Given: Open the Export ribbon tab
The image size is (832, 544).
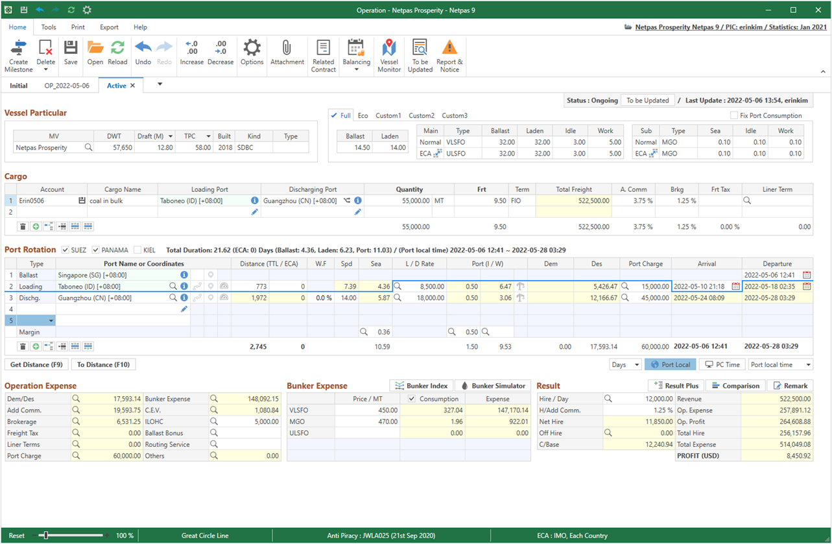Looking at the screenshot, I should point(109,27).
